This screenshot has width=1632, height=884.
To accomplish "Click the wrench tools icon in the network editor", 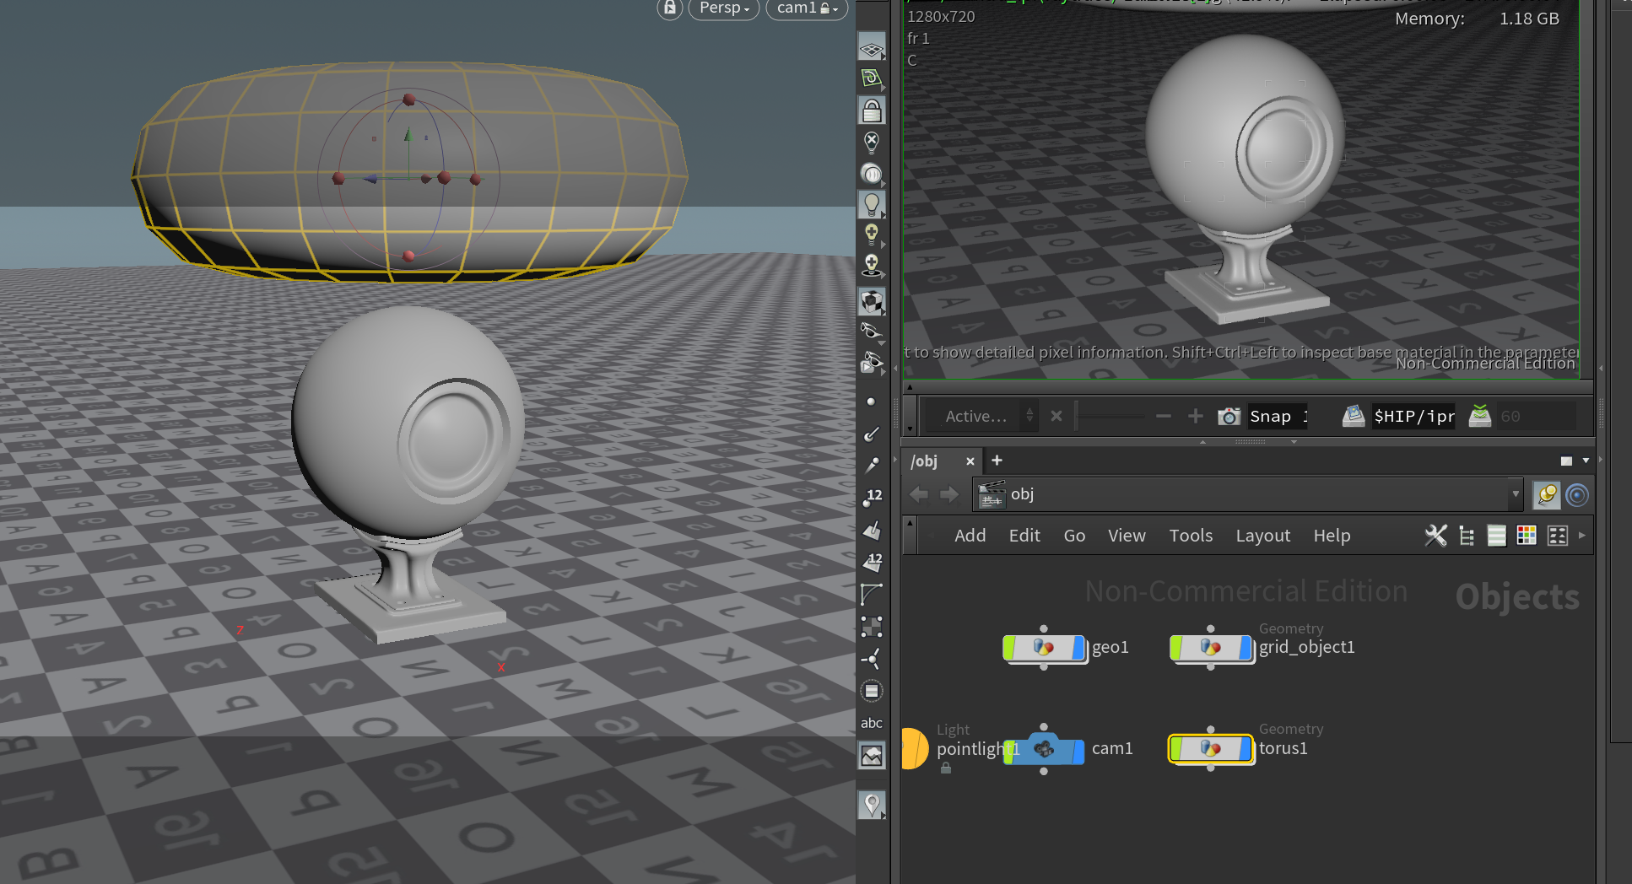I will click(1435, 536).
